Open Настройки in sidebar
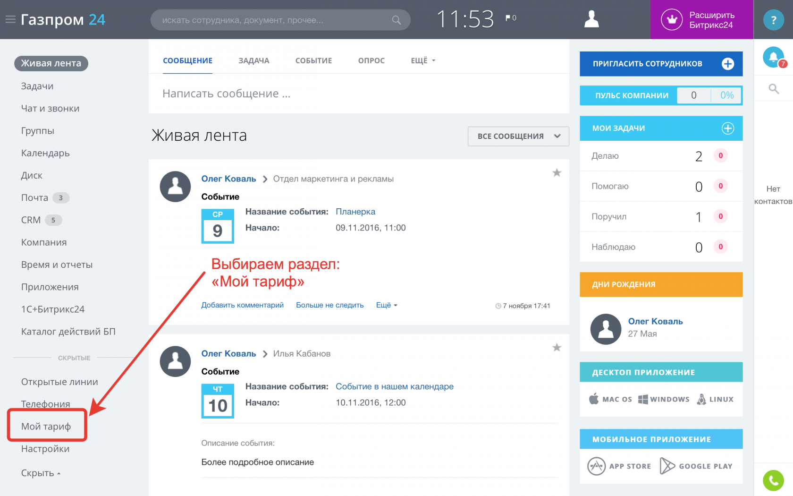Screen dimensions: 793x496 [45, 449]
